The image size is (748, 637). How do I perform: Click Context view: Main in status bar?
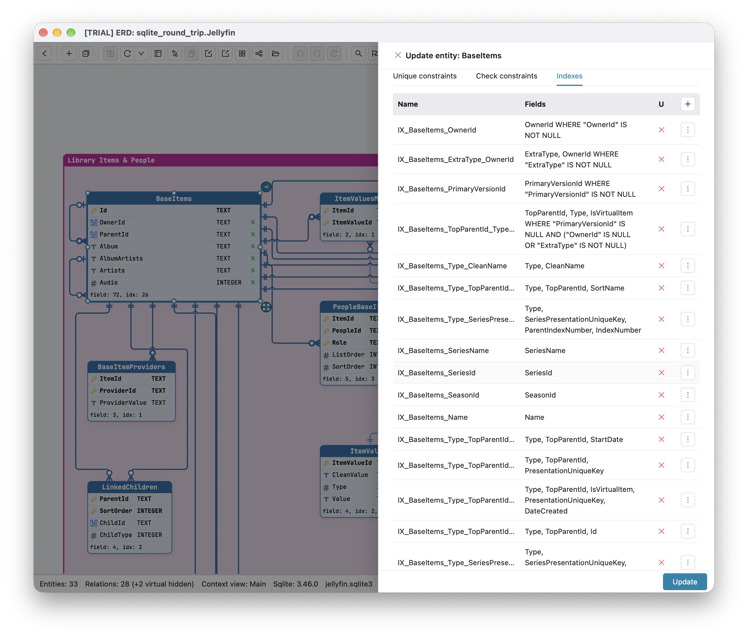[x=234, y=584]
